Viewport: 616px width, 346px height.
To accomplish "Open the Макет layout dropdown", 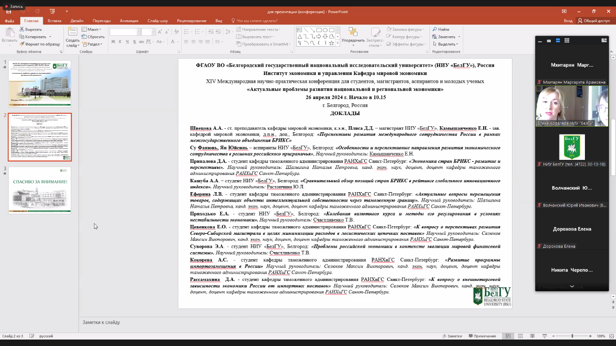I will click(91, 29).
